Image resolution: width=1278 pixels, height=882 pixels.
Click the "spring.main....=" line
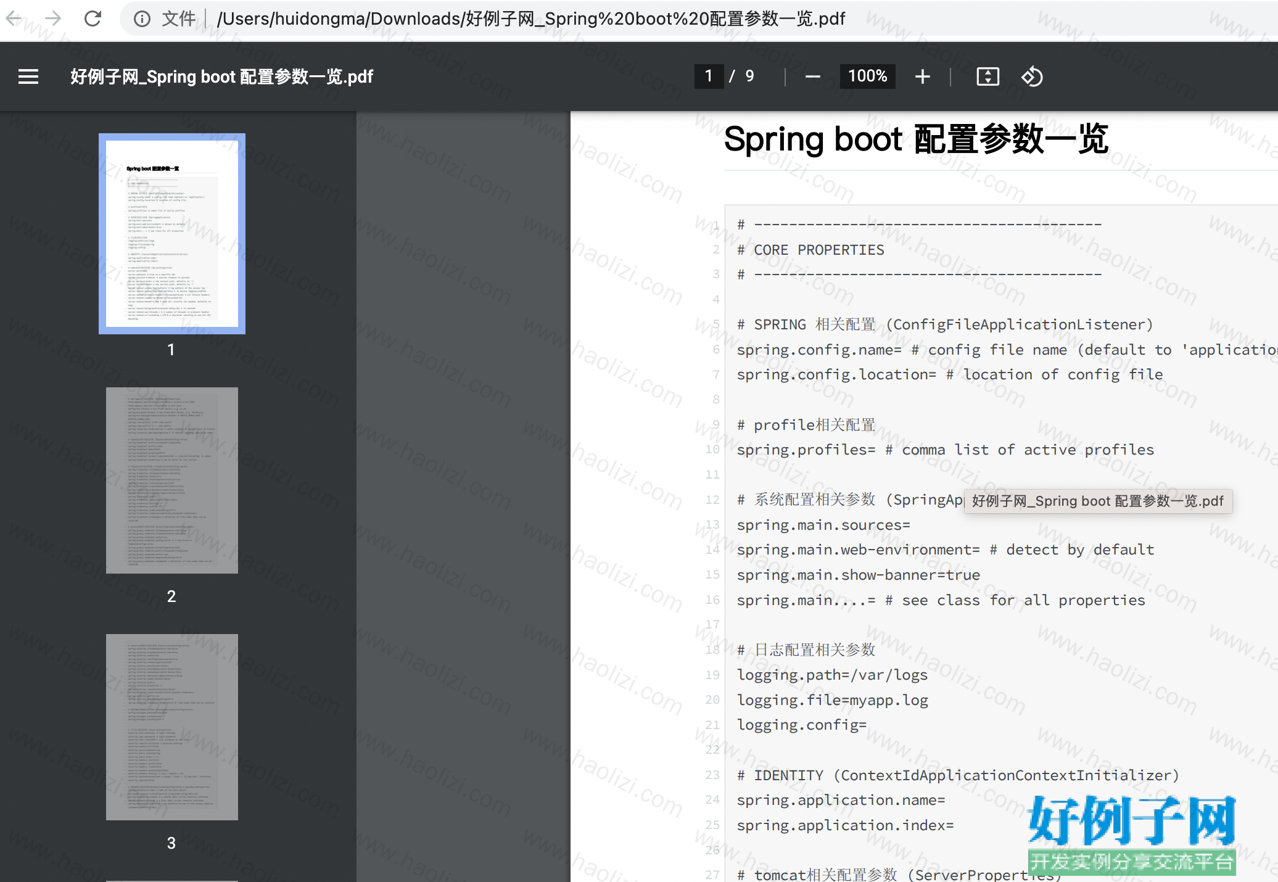pyautogui.click(x=941, y=600)
